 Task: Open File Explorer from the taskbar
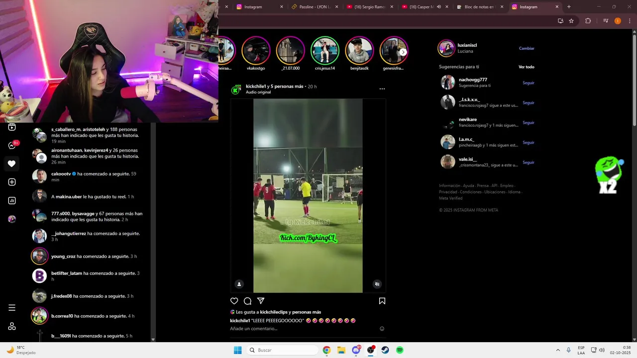pyautogui.click(x=341, y=350)
